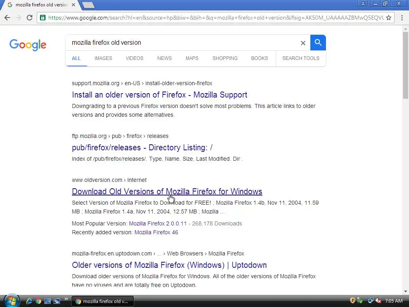Click the browser address bar URL
Image resolution: width=409 pixels, height=307 pixels.
pos(216,18)
